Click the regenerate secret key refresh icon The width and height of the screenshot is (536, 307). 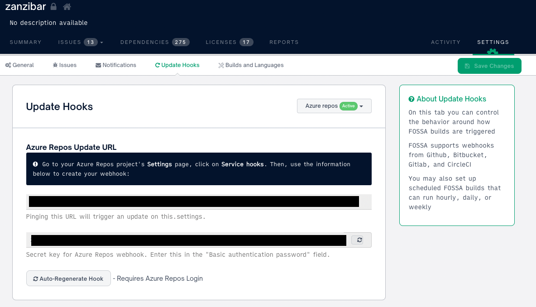pyautogui.click(x=359, y=240)
